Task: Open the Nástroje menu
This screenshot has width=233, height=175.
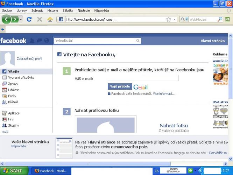Action: (84, 10)
